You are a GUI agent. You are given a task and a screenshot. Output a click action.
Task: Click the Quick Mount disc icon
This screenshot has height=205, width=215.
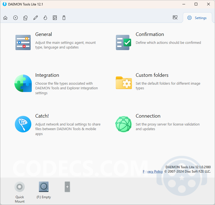pyautogui.click(x=20, y=187)
